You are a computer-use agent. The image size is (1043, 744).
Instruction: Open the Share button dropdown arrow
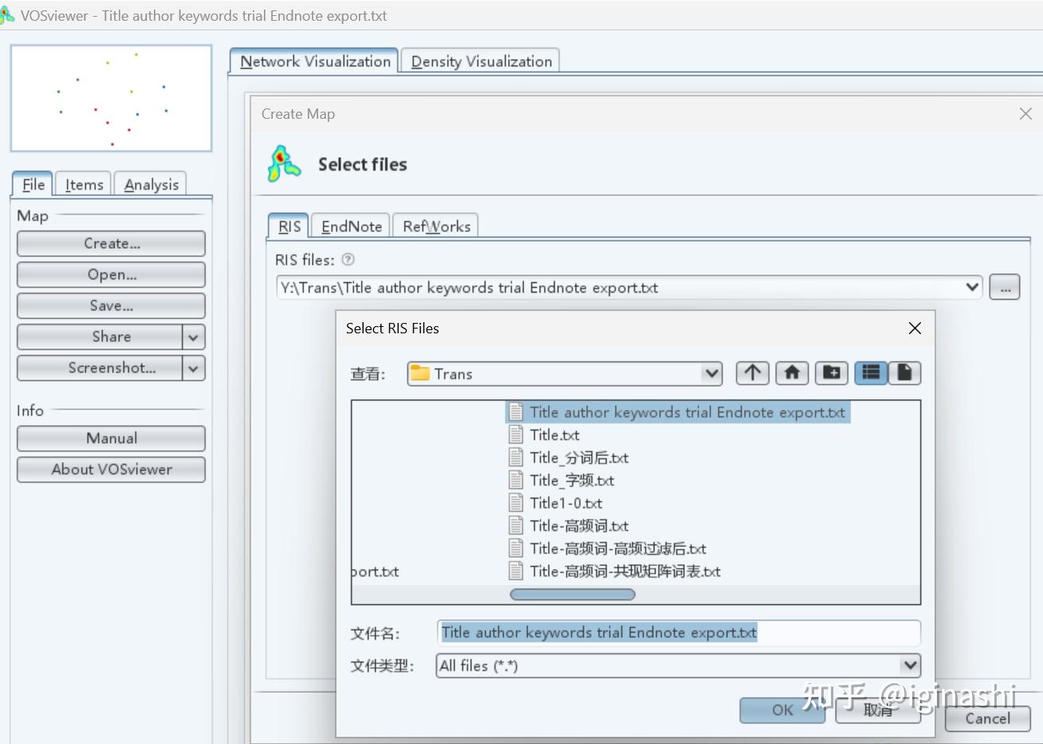click(x=193, y=337)
